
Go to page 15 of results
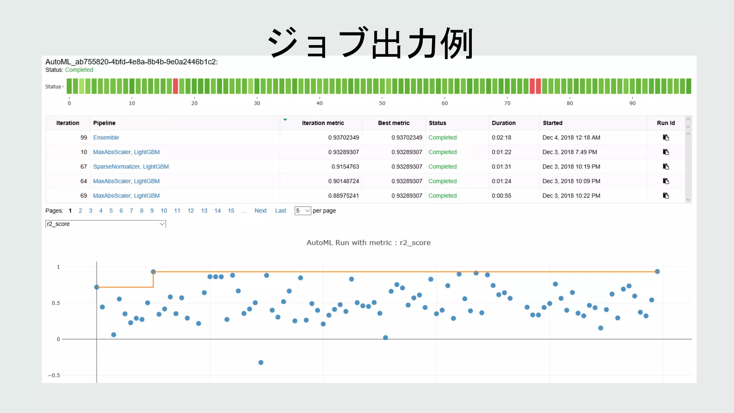pyautogui.click(x=231, y=211)
